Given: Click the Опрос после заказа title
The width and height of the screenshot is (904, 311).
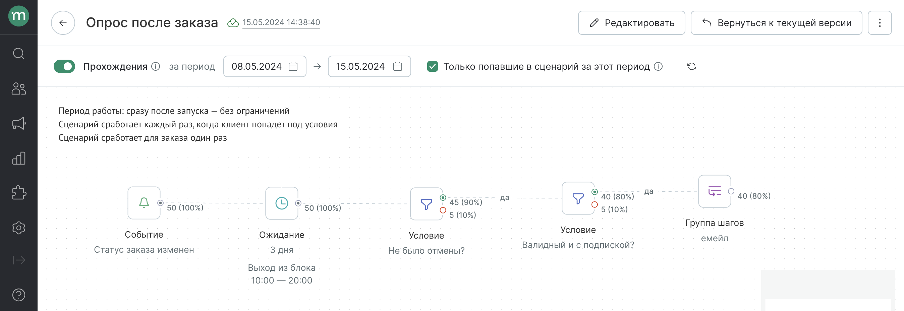Looking at the screenshot, I should (152, 22).
